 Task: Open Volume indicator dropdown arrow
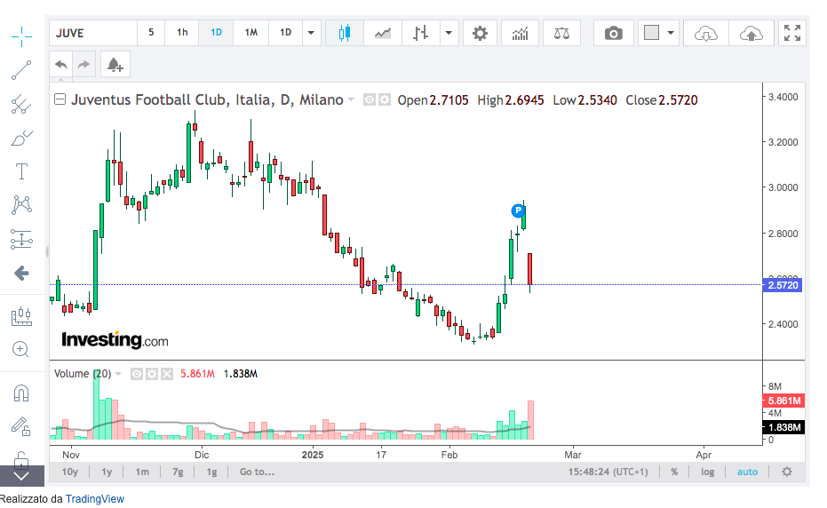click(118, 374)
